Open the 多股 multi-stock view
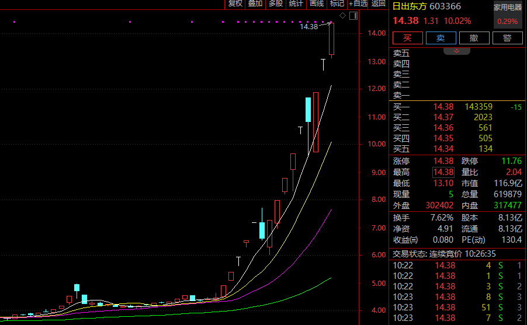The width and height of the screenshot is (527, 325). (275, 4)
